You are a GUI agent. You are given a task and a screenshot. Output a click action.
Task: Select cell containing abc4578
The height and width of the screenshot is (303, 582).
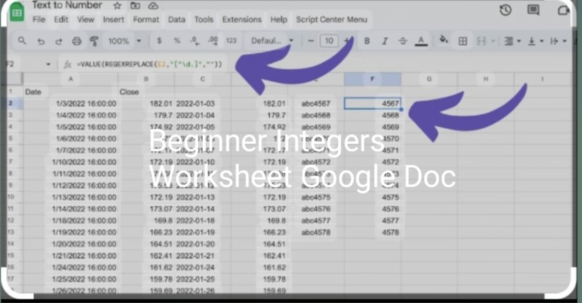[x=316, y=233]
